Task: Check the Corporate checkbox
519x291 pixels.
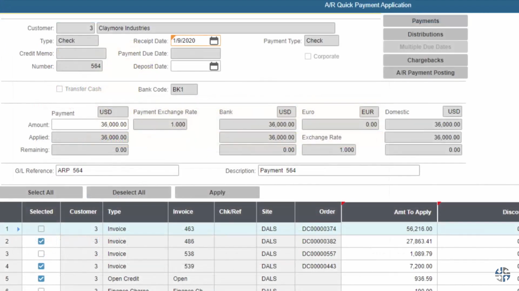Action: pyautogui.click(x=308, y=56)
